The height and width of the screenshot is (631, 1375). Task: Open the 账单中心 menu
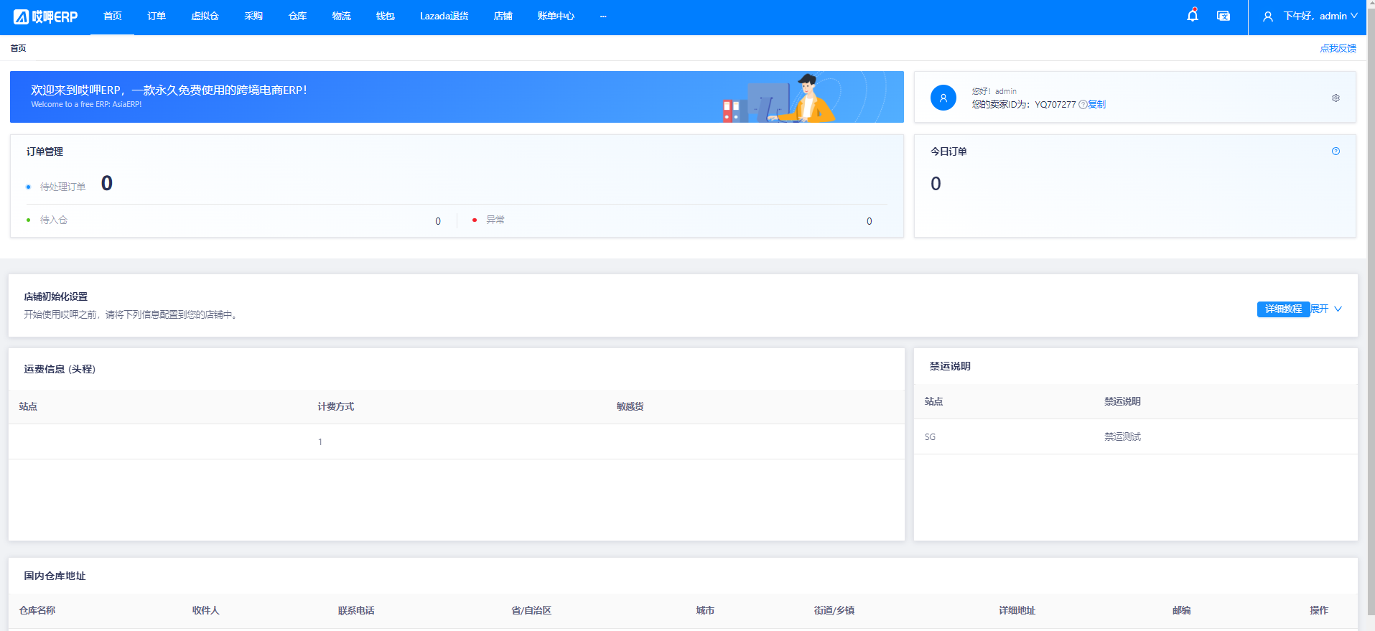coord(556,17)
